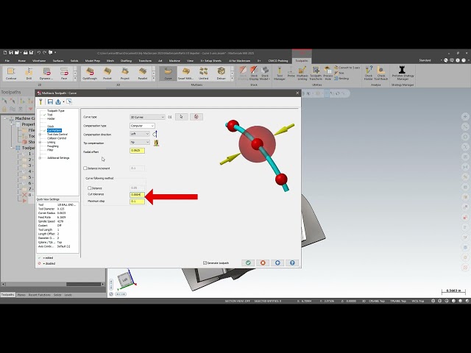Open the ProtoTek Strategy Manager
The height and width of the screenshot is (353, 471).
pos(403,74)
